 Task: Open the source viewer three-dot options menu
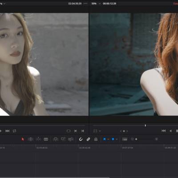pyautogui.click(x=85, y=3)
